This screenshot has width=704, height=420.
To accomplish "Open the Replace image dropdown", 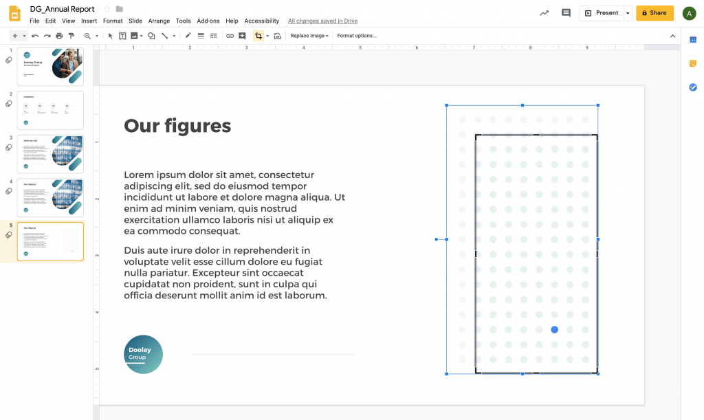I will click(309, 36).
